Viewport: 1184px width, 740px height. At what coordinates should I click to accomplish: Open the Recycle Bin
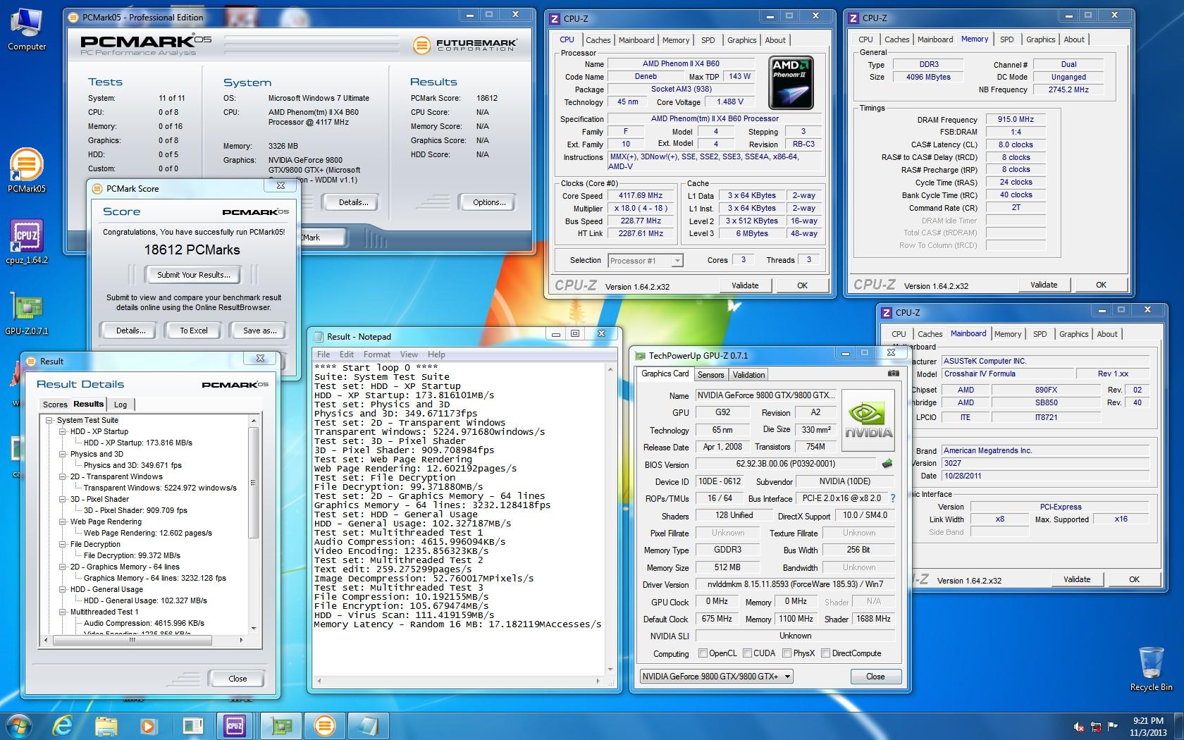1151,669
